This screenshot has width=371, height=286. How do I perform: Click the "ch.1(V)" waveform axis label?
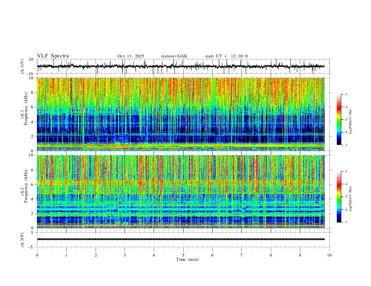pyautogui.click(x=22, y=66)
